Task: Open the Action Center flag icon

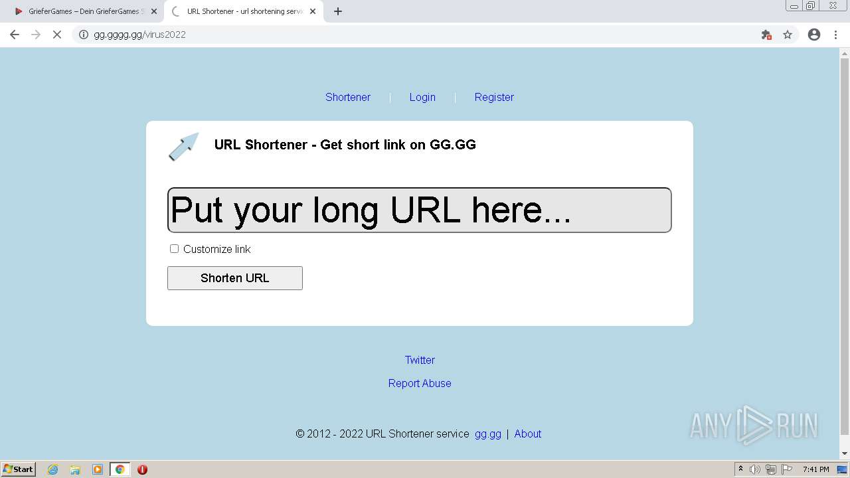Action: click(x=787, y=469)
